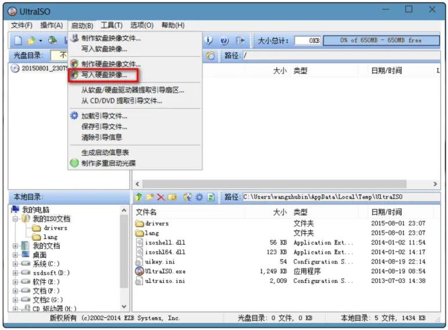The height and width of the screenshot is (330, 448).
Task: Select the drivers folder in file list
Action: tap(152, 223)
